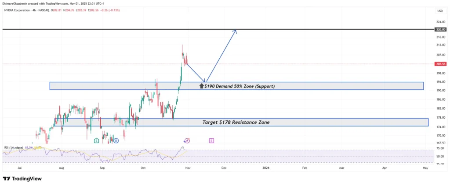Click the 224.00 price axis label

440,22
